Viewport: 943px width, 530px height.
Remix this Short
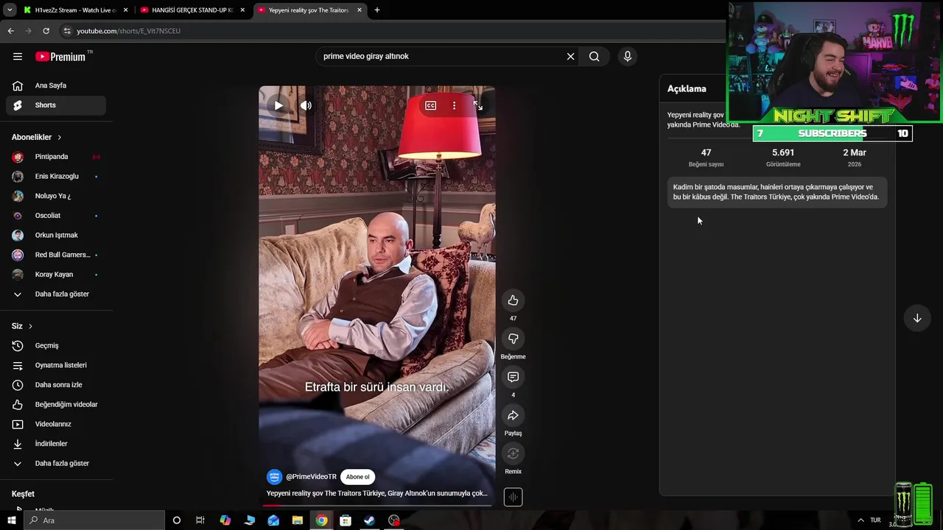pos(513,453)
